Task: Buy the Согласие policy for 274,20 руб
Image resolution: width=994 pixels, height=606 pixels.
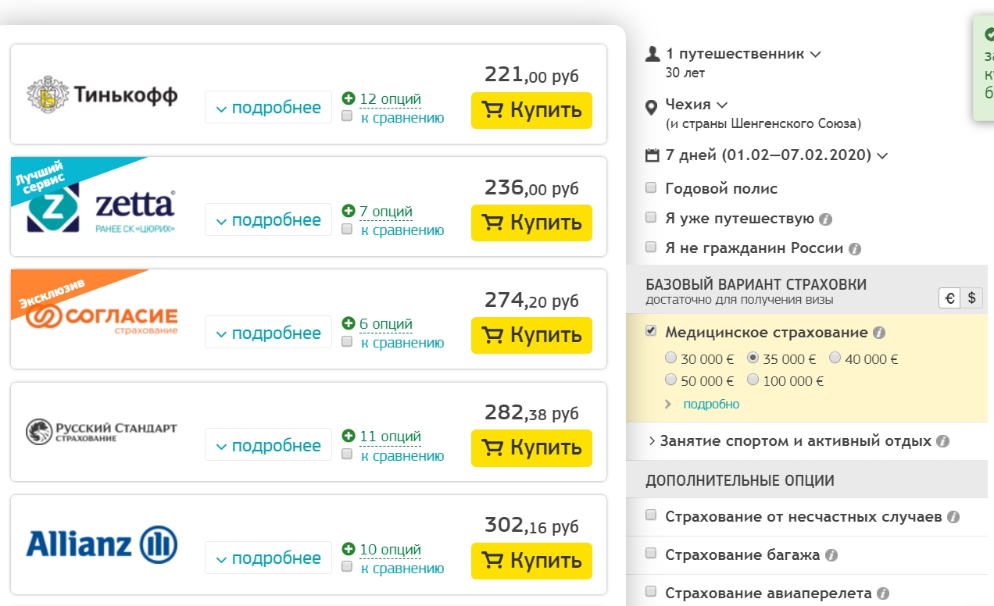Action: click(531, 335)
